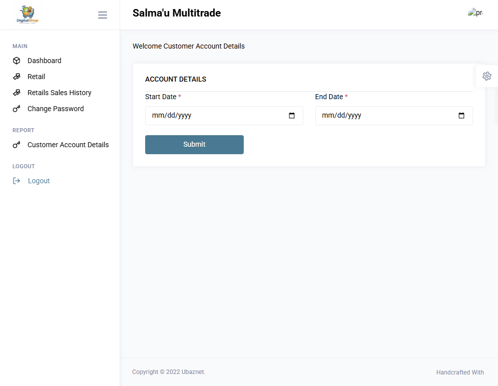Click the Copyright © 2022 Ubaznet text
The width and height of the screenshot is (498, 386).
click(169, 372)
